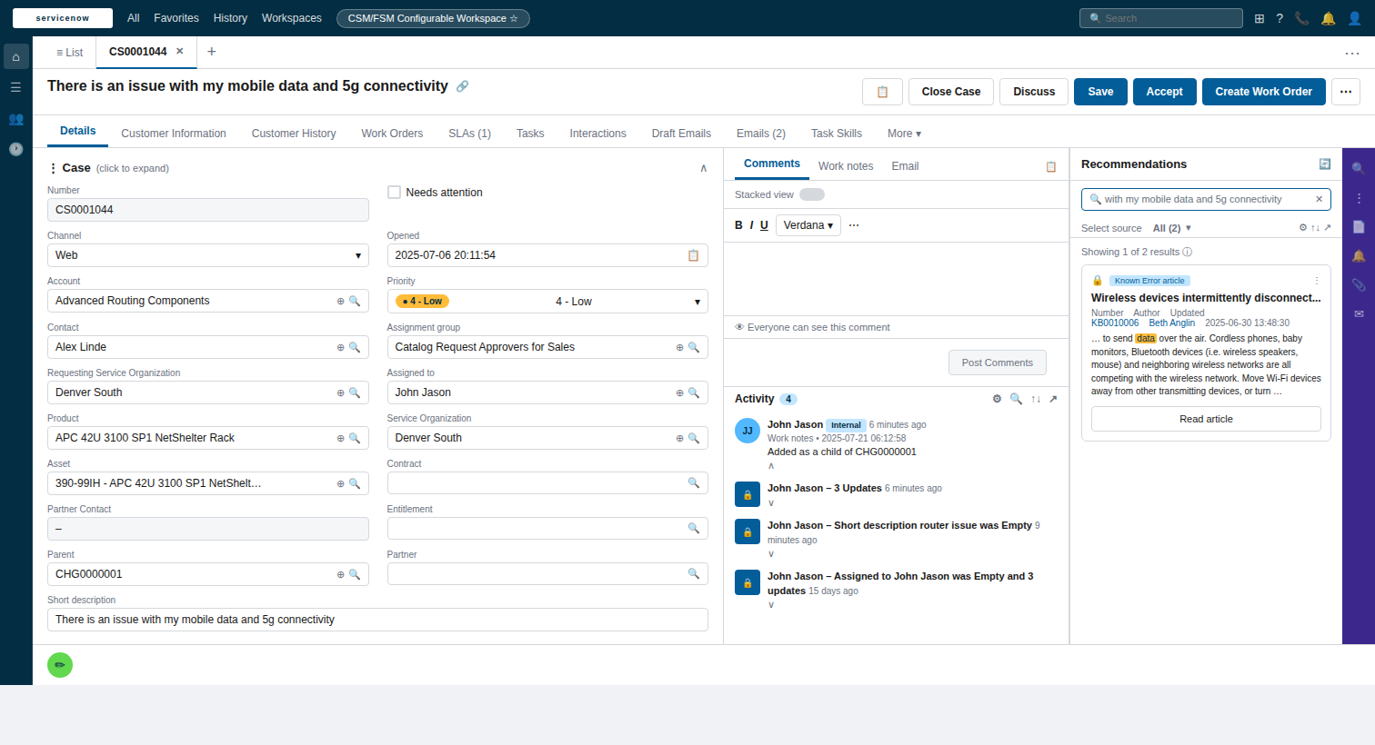Open the user profile avatar icon
Viewport: 1375px width, 745px height.
click(x=1354, y=18)
